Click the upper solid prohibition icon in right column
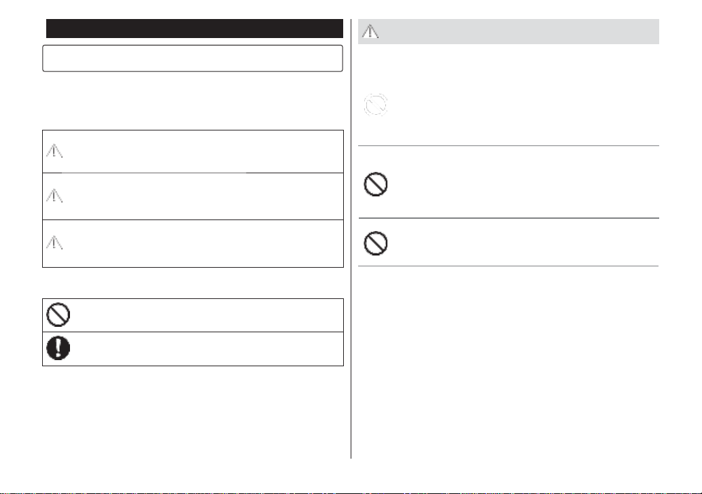This screenshot has width=702, height=494. tap(376, 184)
